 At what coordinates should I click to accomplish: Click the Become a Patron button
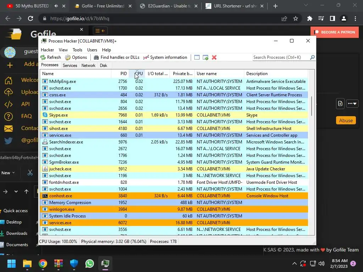click(335, 32)
